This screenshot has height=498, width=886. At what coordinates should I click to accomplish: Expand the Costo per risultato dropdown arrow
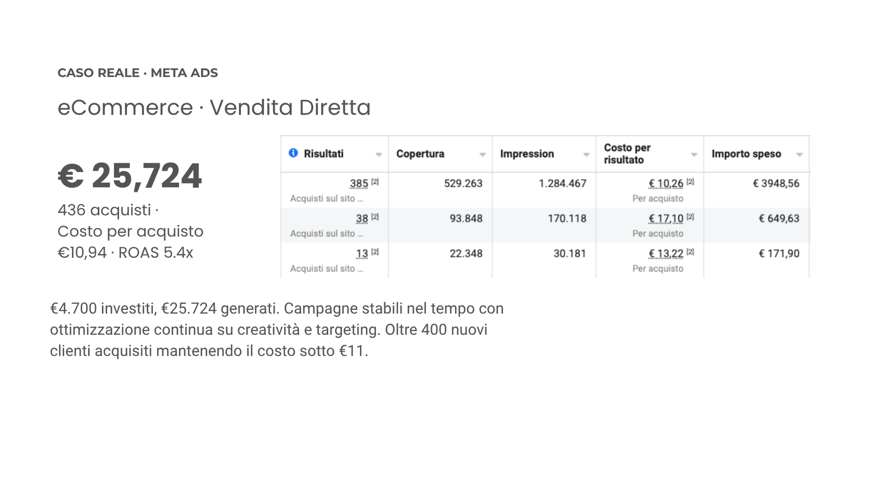click(x=694, y=154)
